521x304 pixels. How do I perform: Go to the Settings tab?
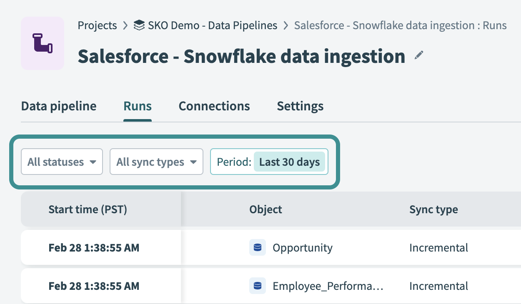pos(300,106)
